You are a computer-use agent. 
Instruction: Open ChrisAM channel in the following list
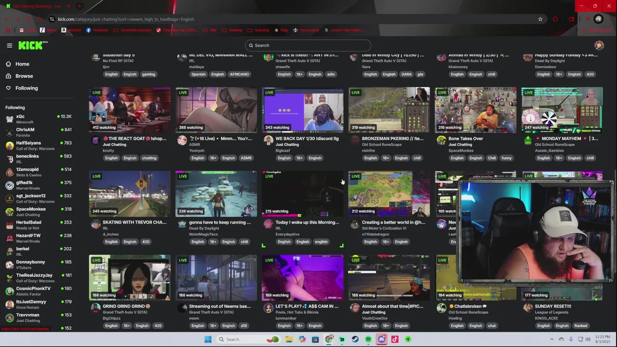point(39,132)
